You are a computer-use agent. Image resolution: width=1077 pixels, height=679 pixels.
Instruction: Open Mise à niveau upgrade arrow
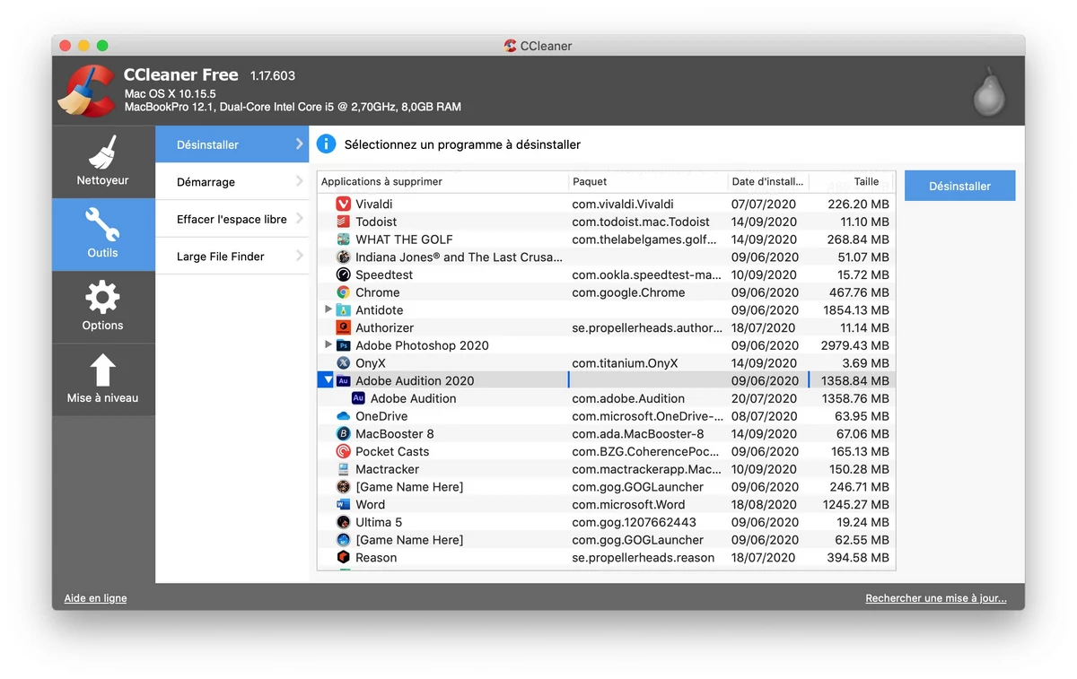tap(103, 379)
